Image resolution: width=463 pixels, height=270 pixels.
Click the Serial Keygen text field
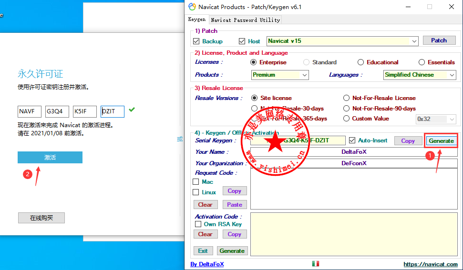[x=298, y=140]
